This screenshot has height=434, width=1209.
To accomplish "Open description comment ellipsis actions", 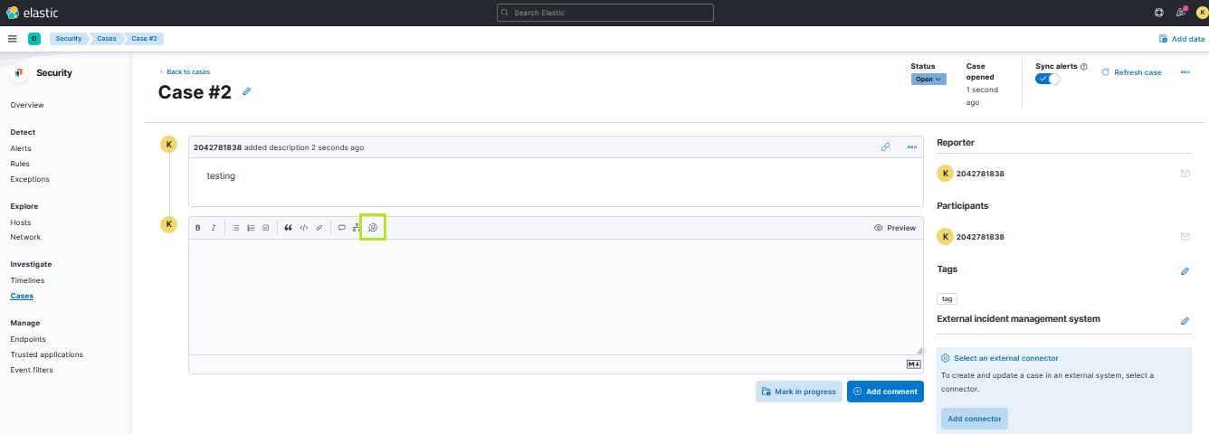I will coord(912,146).
